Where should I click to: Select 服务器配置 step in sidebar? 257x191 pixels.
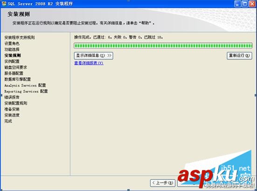click(14, 73)
